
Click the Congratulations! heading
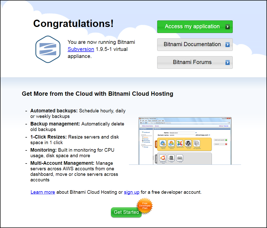click(73, 23)
